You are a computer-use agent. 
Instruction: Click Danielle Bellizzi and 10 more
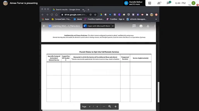[133, 3]
